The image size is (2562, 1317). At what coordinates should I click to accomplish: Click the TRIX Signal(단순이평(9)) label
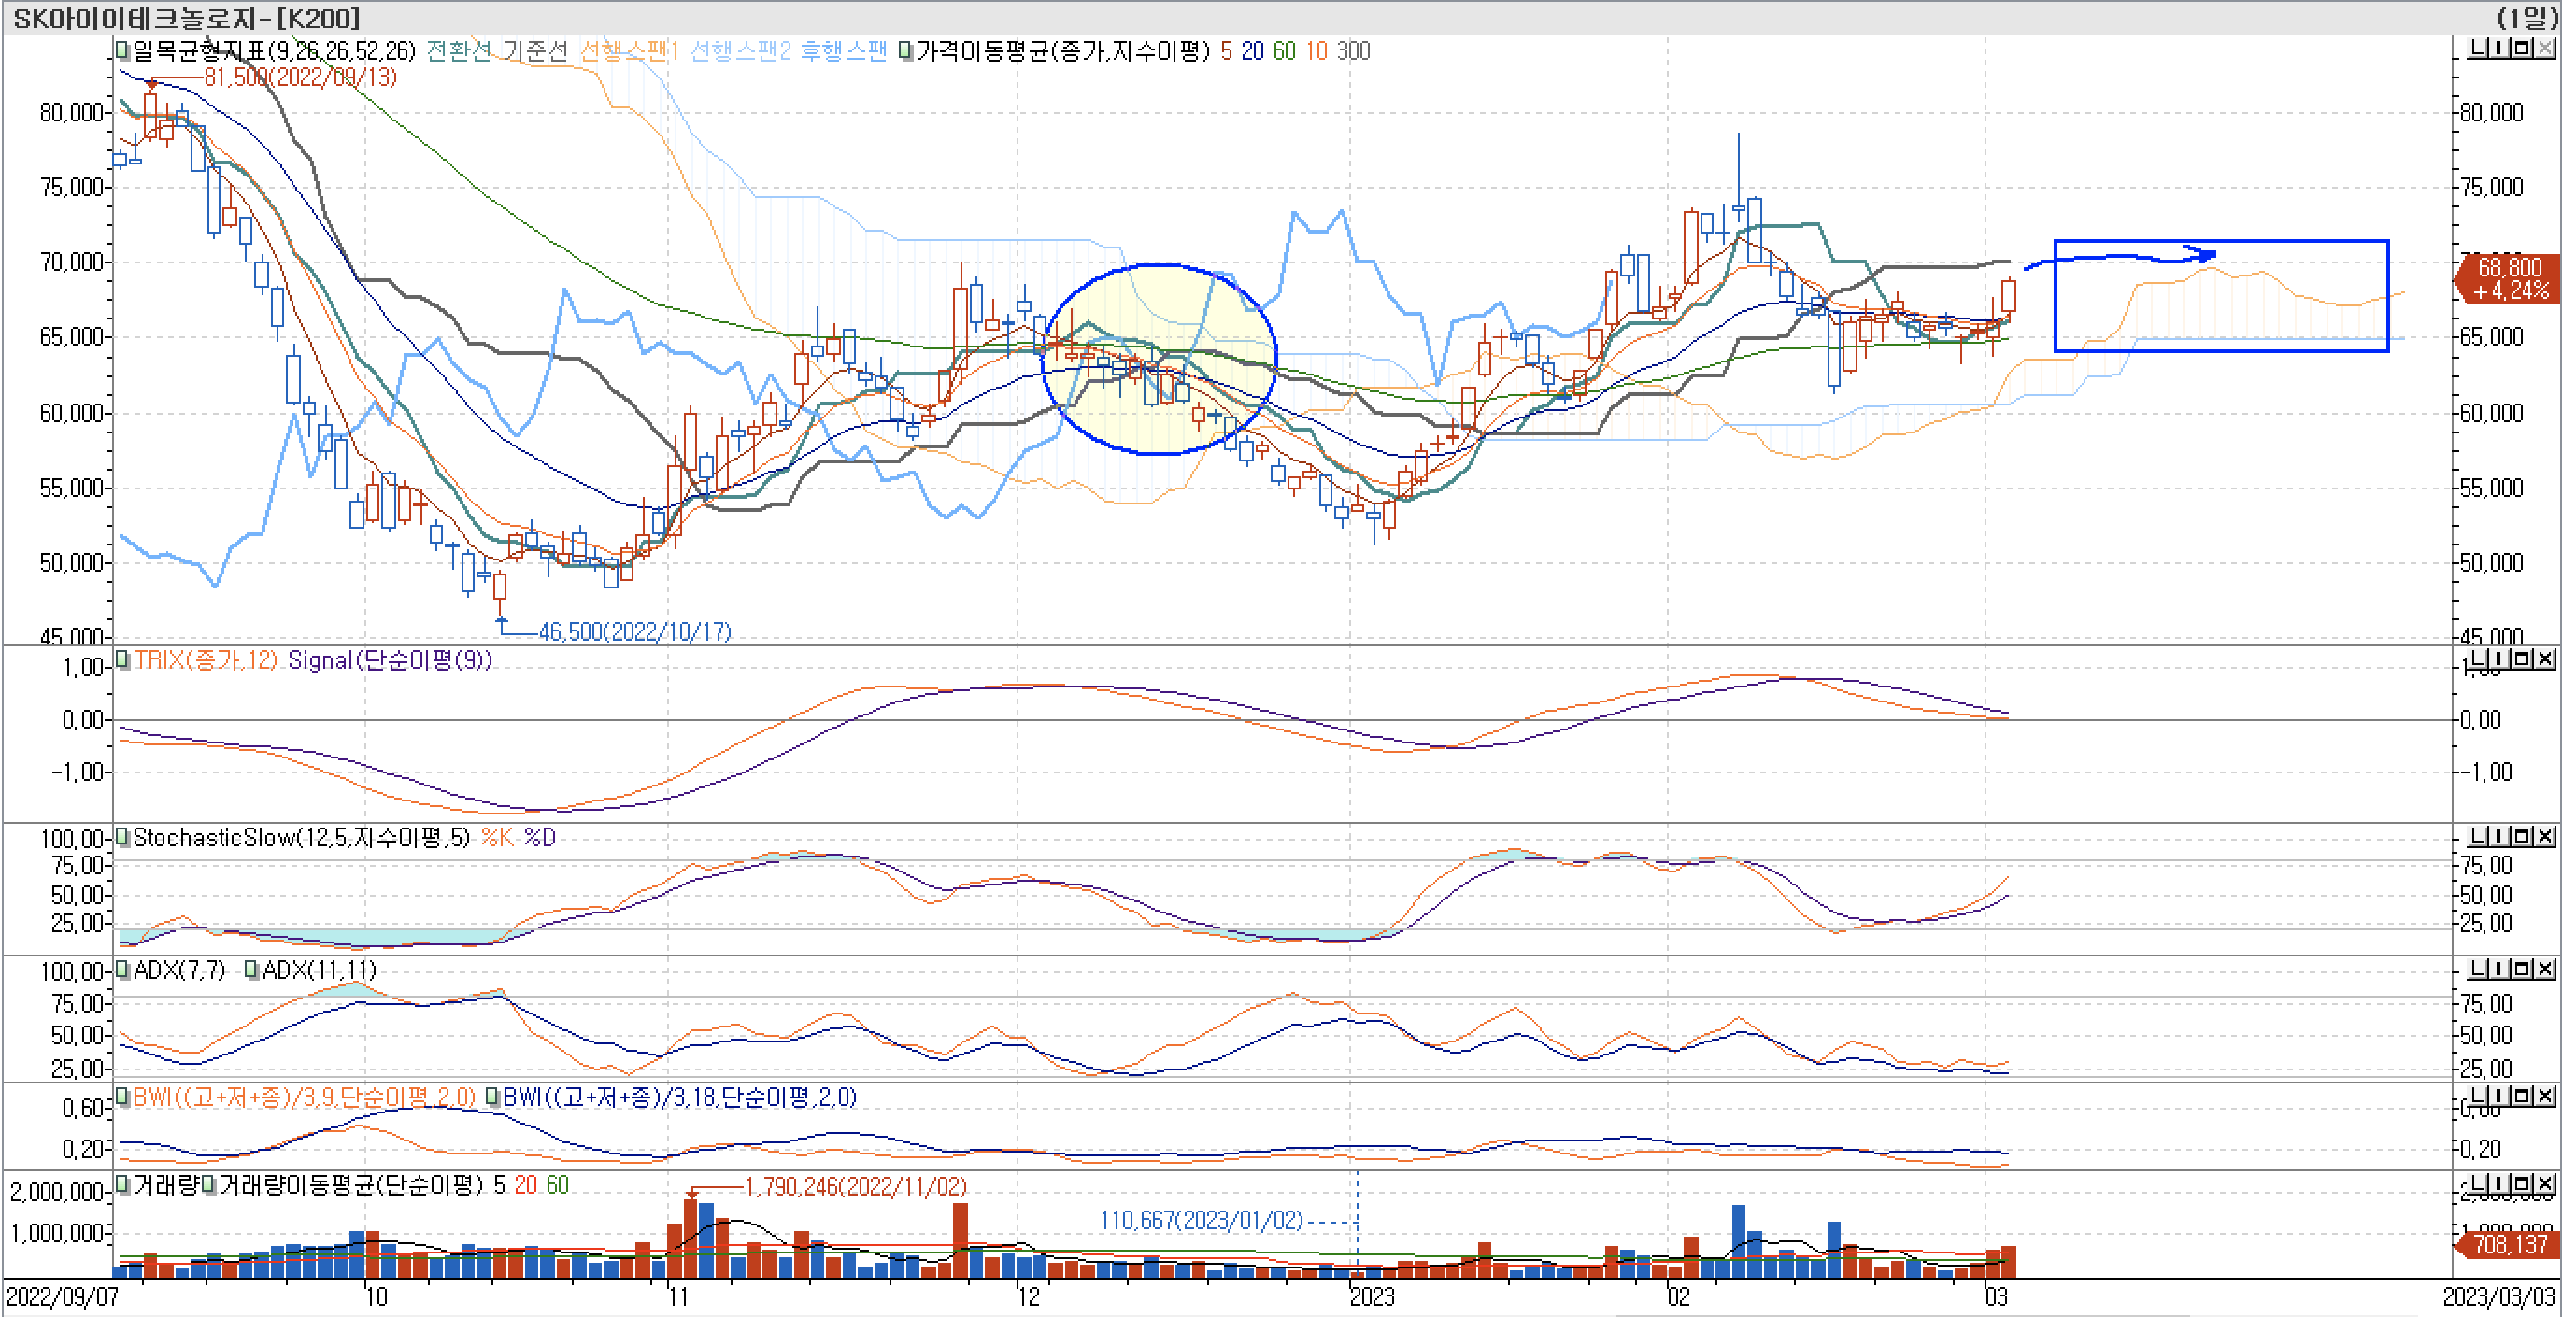[x=390, y=660]
